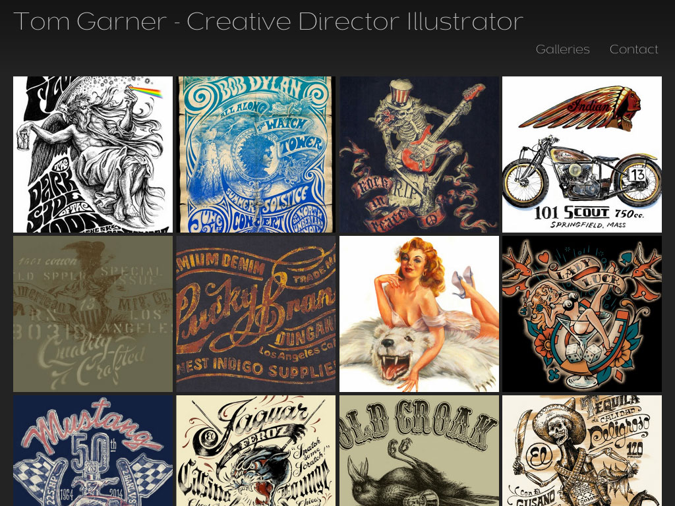
Task: Open the Dark Side of the Moon artwork
Action: pos(93,154)
